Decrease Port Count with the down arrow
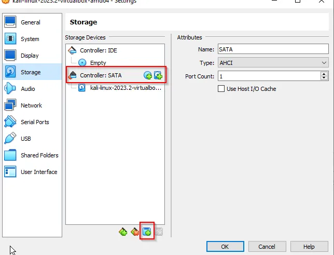The image size is (334, 255). coord(325,78)
